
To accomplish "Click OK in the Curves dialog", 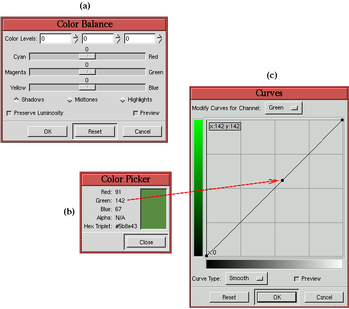I will click(x=276, y=297).
